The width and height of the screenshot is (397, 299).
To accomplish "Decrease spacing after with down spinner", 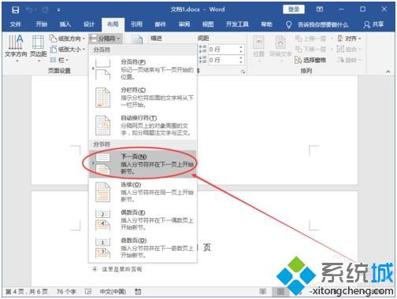I will 241,62.
